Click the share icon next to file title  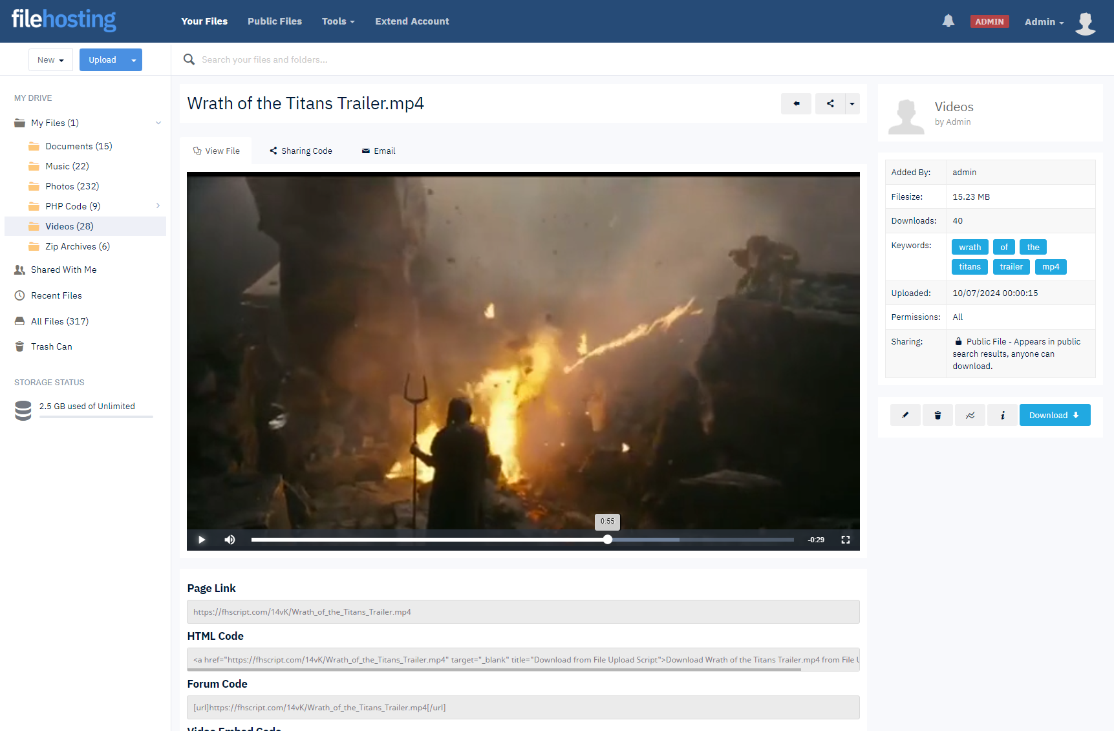830,103
